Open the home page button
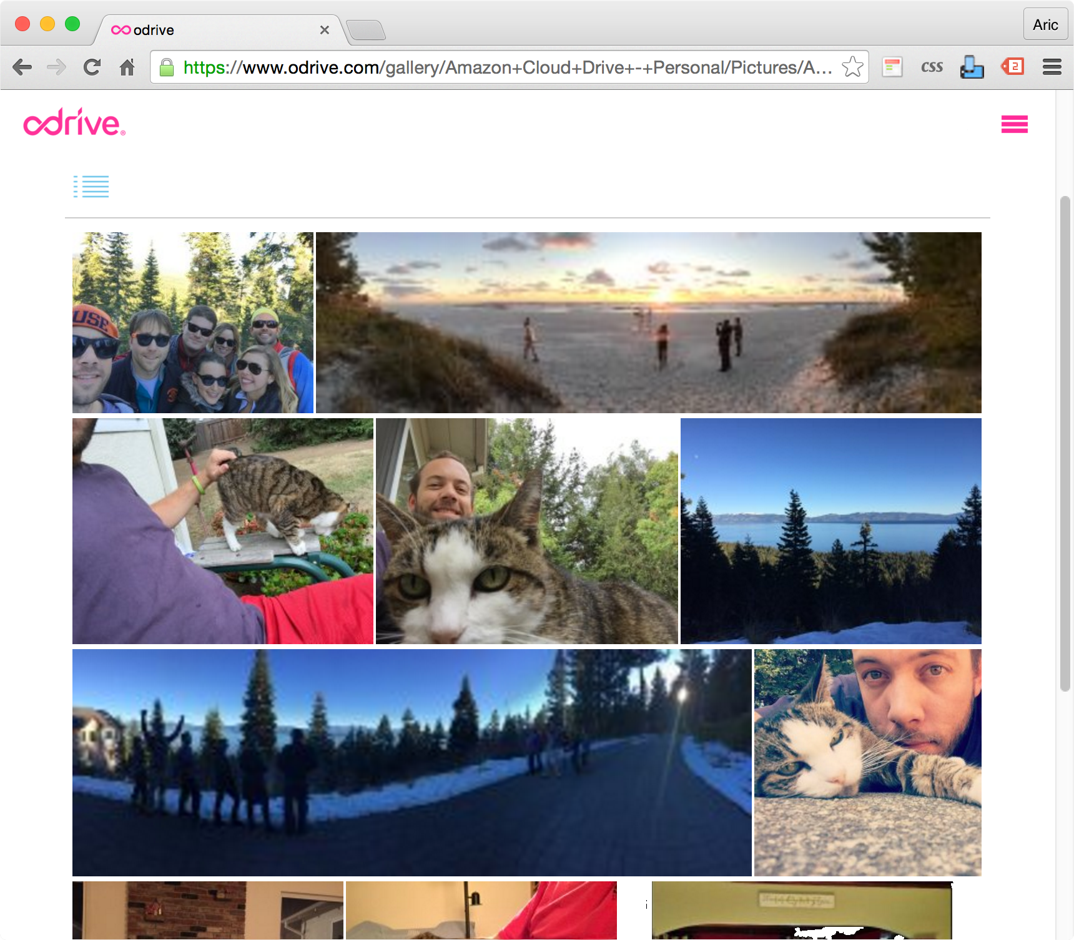1074x940 pixels. pyautogui.click(x=127, y=67)
